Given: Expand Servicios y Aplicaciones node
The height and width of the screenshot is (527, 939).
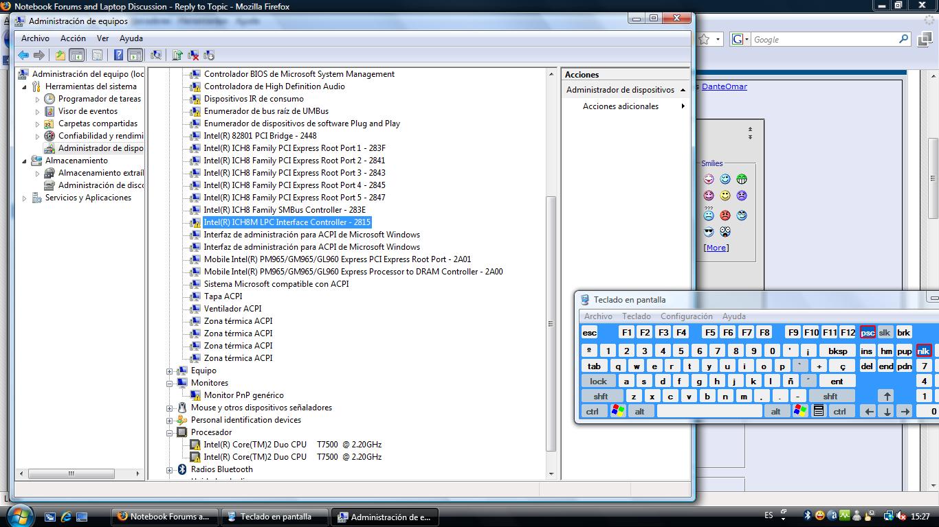Looking at the screenshot, I should 25,198.
